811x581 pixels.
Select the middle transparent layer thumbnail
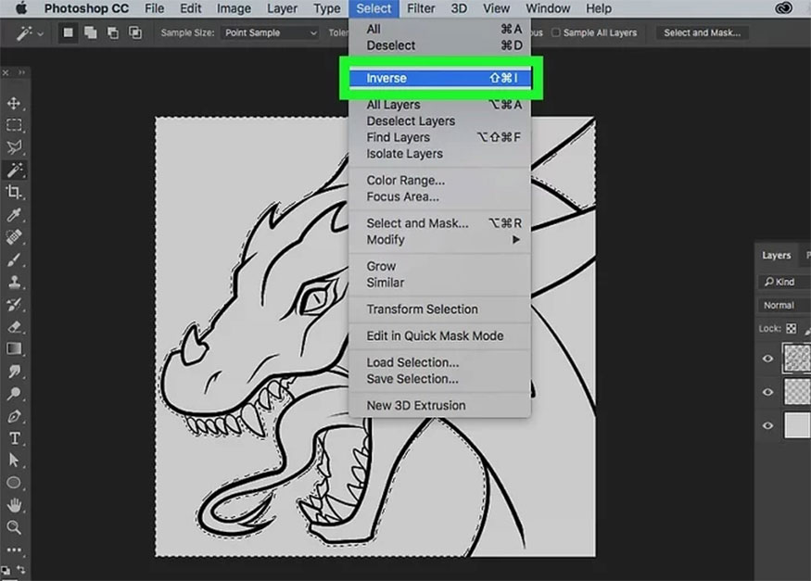pyautogui.click(x=797, y=391)
